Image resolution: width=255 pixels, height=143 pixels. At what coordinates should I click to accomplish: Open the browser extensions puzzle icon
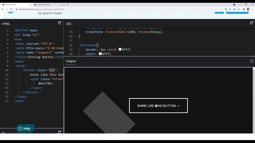tap(244, 10)
